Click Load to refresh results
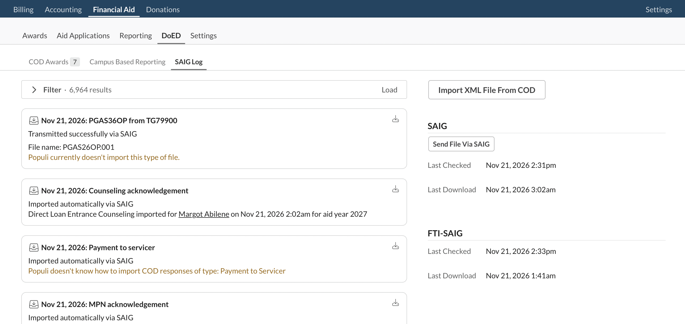This screenshot has height=324, width=685. (389, 89)
